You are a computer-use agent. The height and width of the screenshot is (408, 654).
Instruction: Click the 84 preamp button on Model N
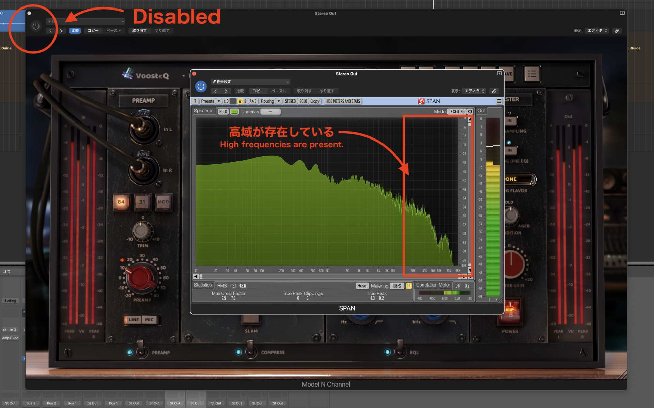(x=121, y=202)
